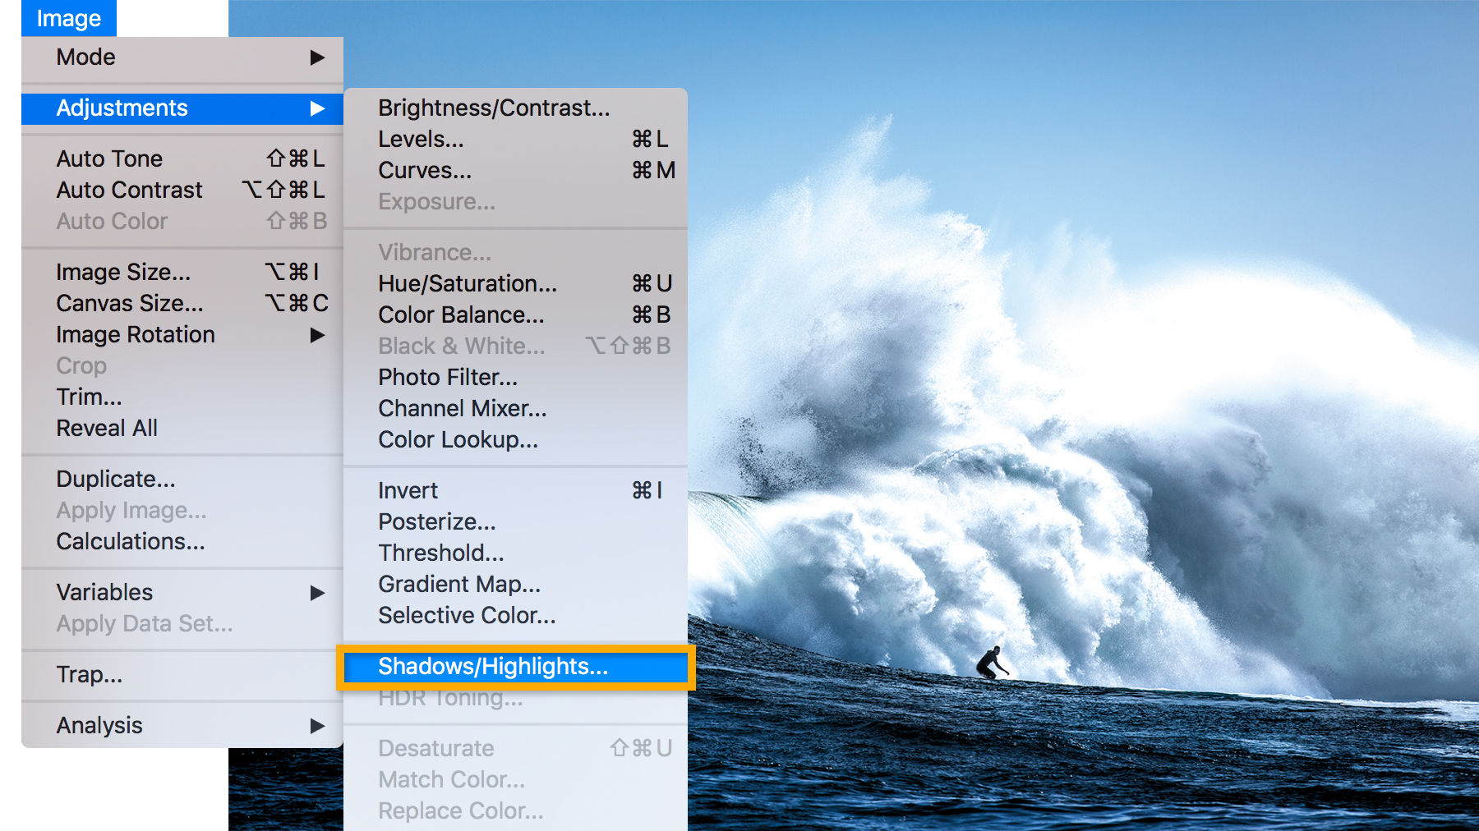Select Shadows/Highlights from the Adjustments submenu
1479x831 pixels.
click(x=493, y=666)
